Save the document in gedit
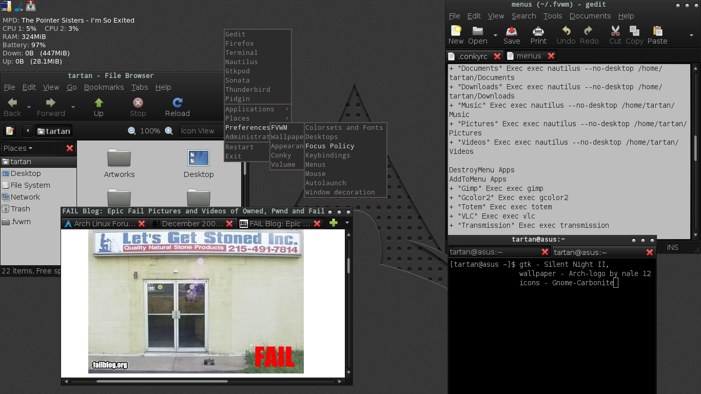 click(x=512, y=35)
